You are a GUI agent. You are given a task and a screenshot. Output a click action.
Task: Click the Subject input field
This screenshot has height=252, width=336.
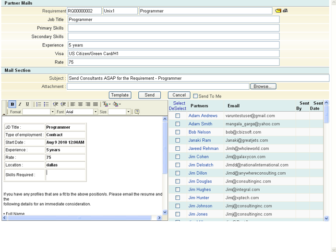[x=198, y=78]
